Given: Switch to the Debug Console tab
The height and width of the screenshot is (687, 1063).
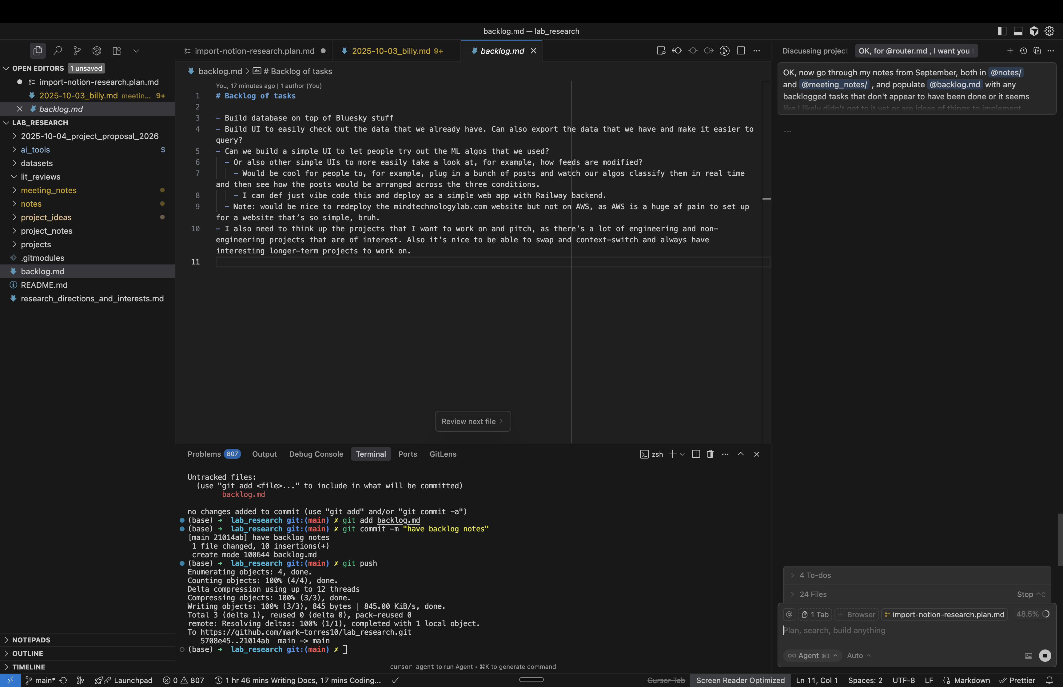Looking at the screenshot, I should [316, 454].
